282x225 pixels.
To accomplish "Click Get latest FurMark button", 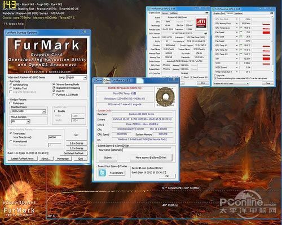I will coord(73,154).
